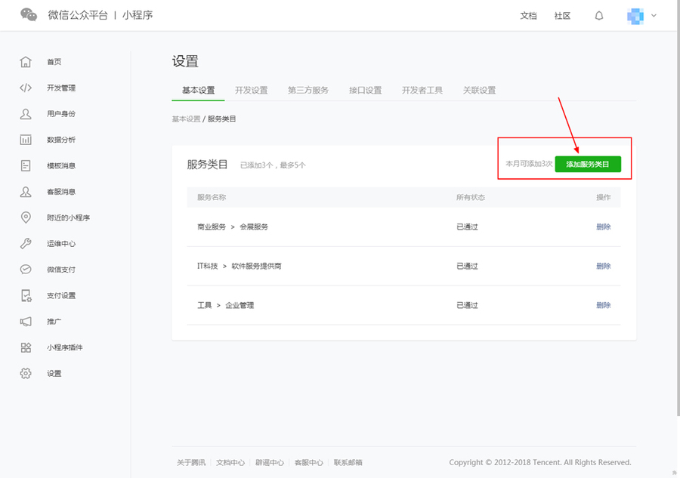Image resolution: width=680 pixels, height=478 pixels.
Task: Click the IT科技 > 软件服务提供商 category text
Action: tap(239, 266)
